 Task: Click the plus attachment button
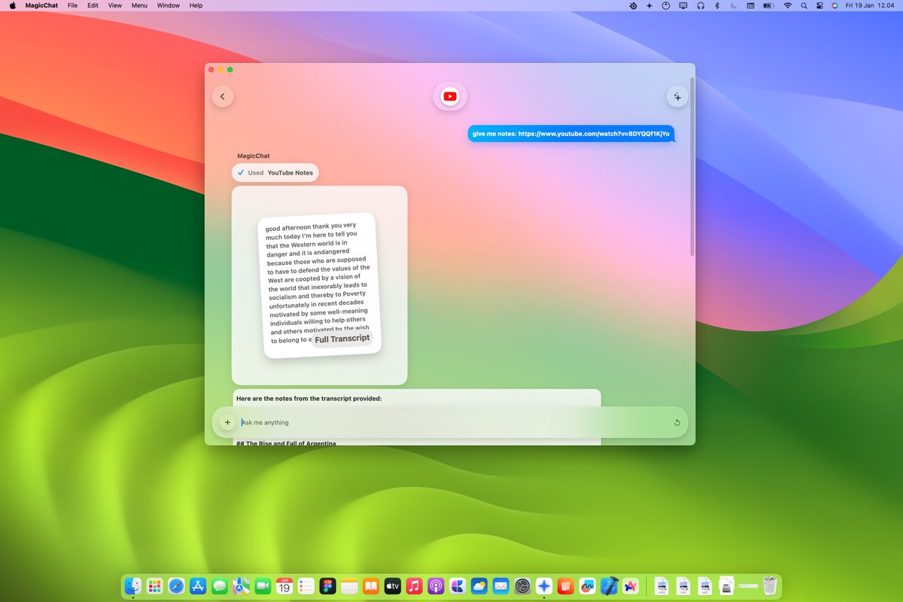coord(227,422)
